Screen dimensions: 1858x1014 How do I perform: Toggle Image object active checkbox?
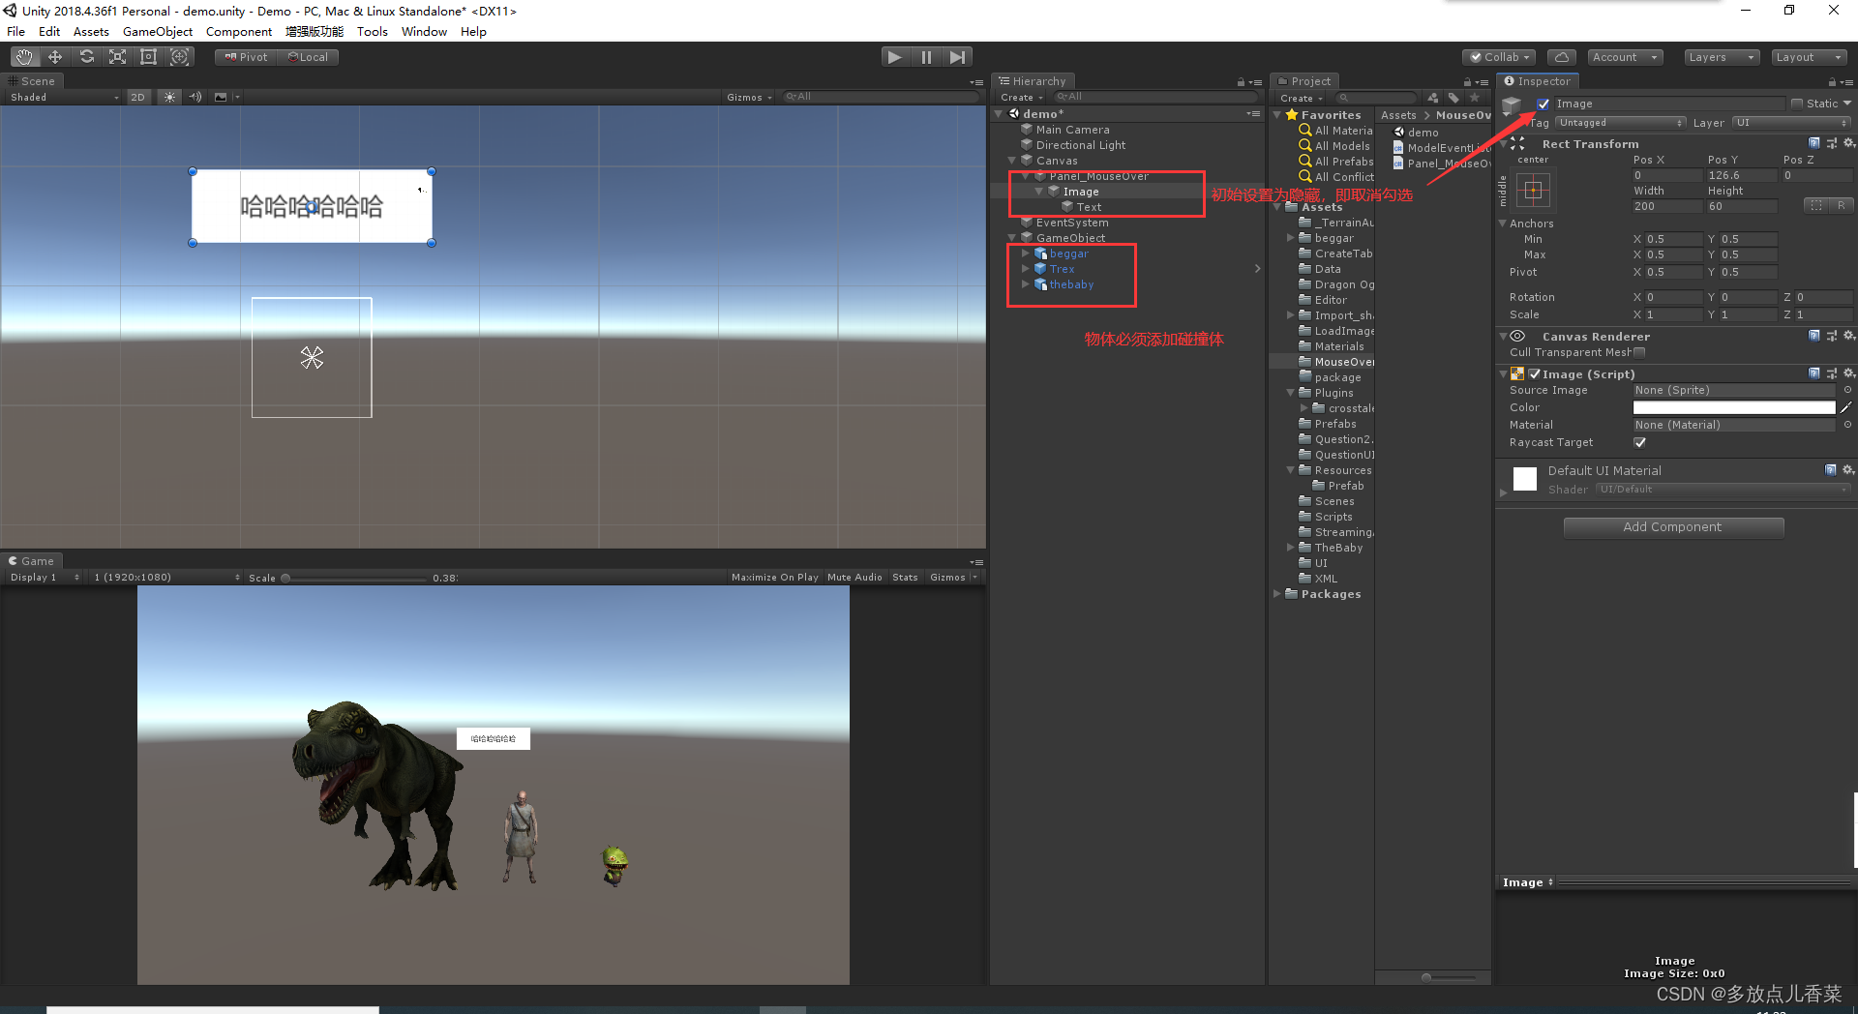(x=1543, y=104)
